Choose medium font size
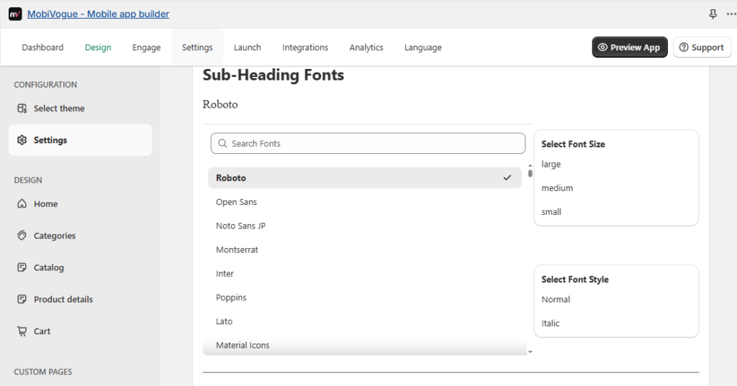The width and height of the screenshot is (737, 386). click(x=557, y=188)
